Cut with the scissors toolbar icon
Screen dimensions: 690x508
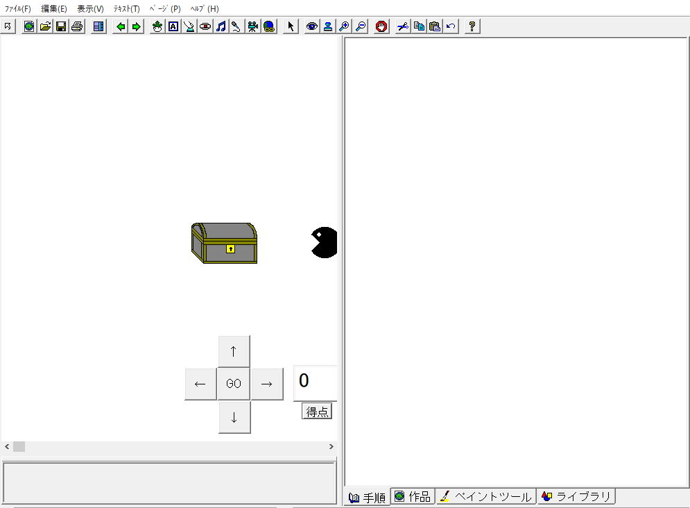[x=403, y=26]
